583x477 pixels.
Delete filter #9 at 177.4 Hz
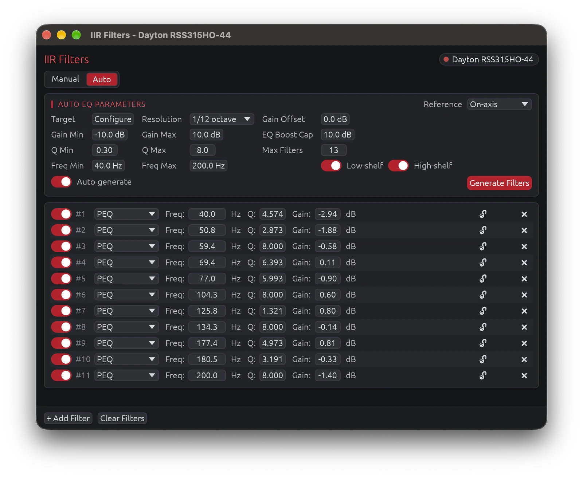524,343
